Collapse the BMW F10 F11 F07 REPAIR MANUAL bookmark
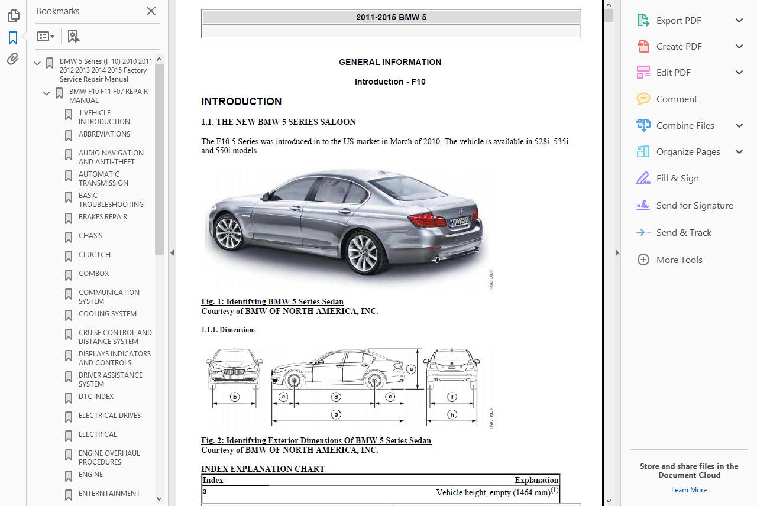The image size is (757, 506). (46, 93)
